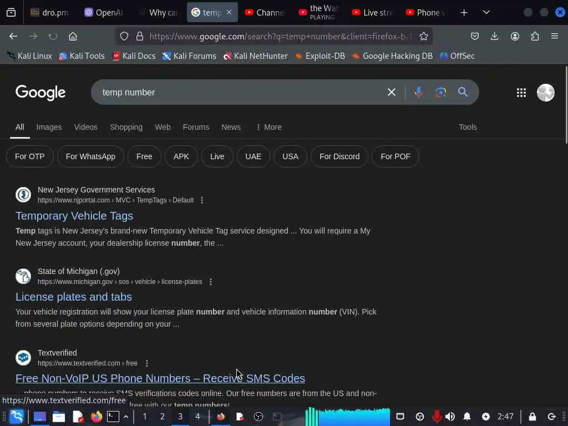Select the News search tab
568x426 pixels.
coord(231,127)
